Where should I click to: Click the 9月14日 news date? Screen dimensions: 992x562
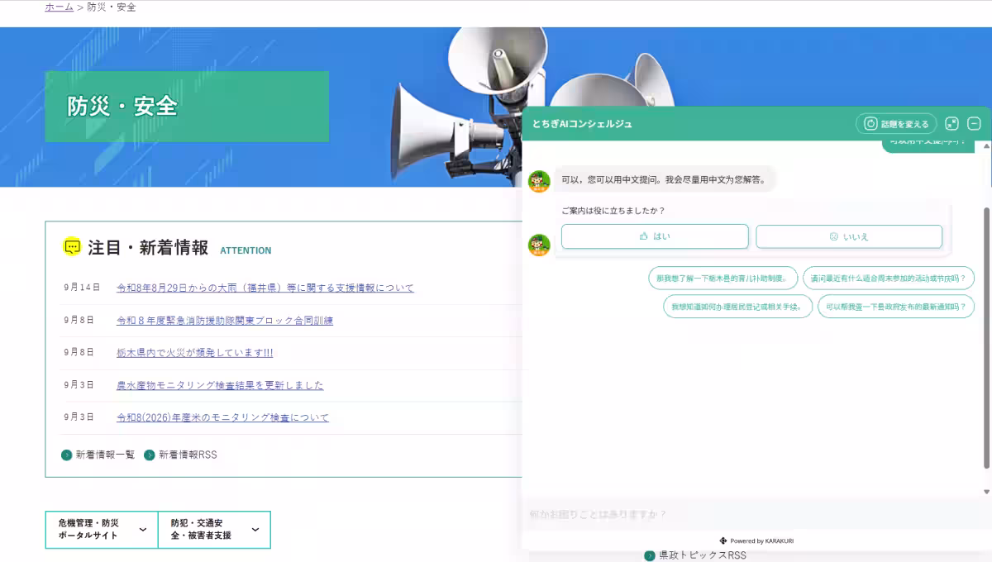click(81, 288)
